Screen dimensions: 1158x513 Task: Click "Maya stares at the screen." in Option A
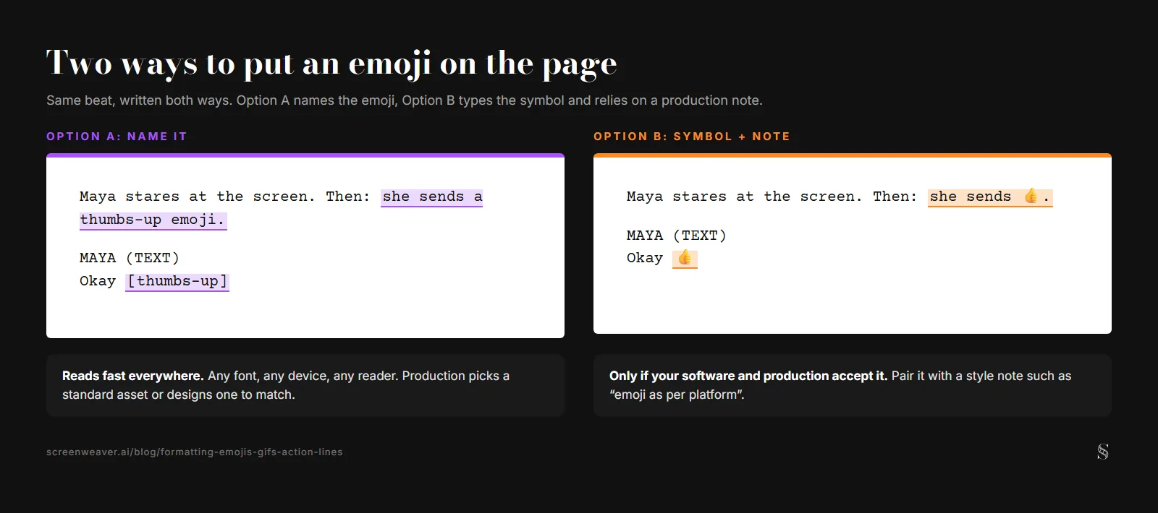tap(198, 197)
